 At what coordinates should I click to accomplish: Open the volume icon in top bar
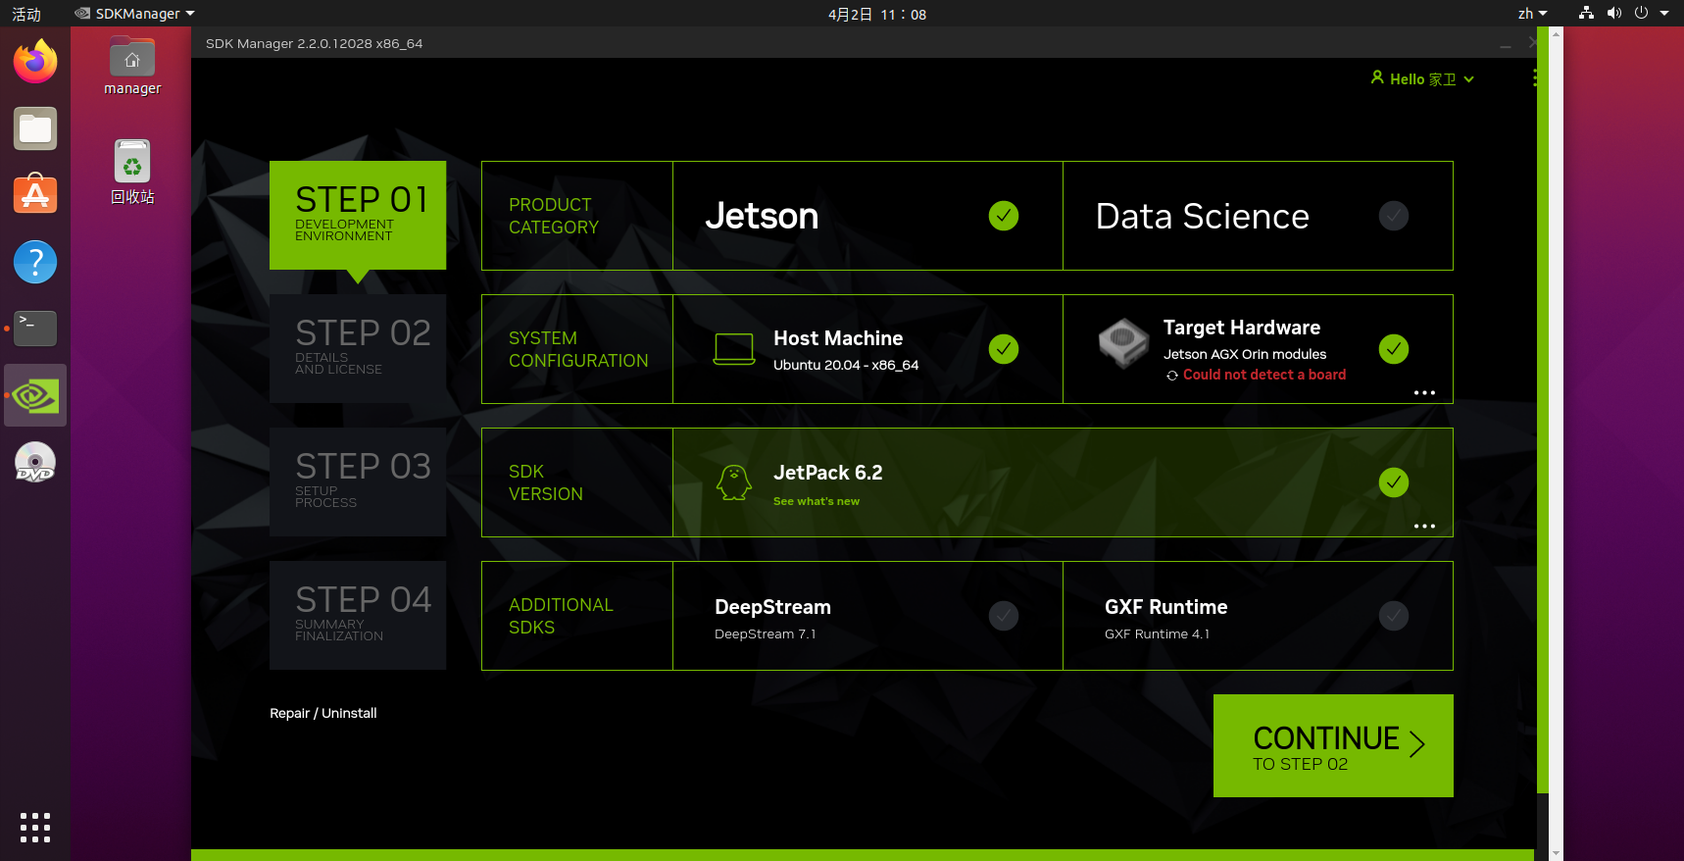click(x=1613, y=13)
